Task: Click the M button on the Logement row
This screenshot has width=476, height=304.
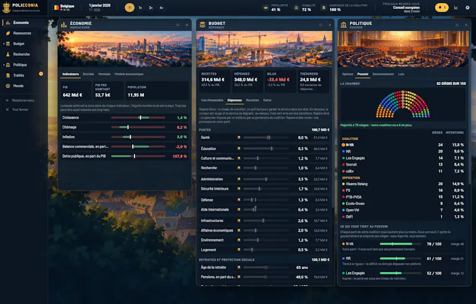Action: (x=239, y=250)
